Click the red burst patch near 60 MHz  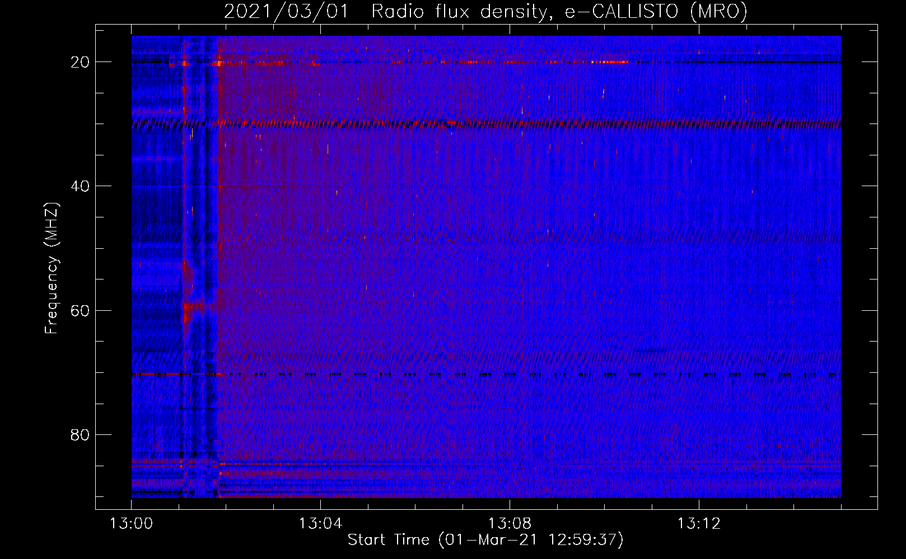[x=194, y=307]
